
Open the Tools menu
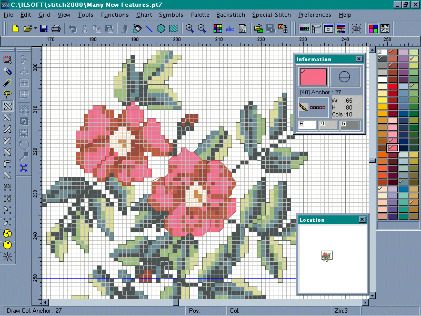tap(85, 15)
